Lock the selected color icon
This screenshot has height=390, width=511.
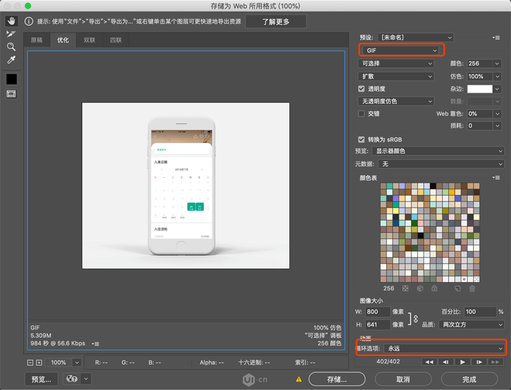(434, 288)
